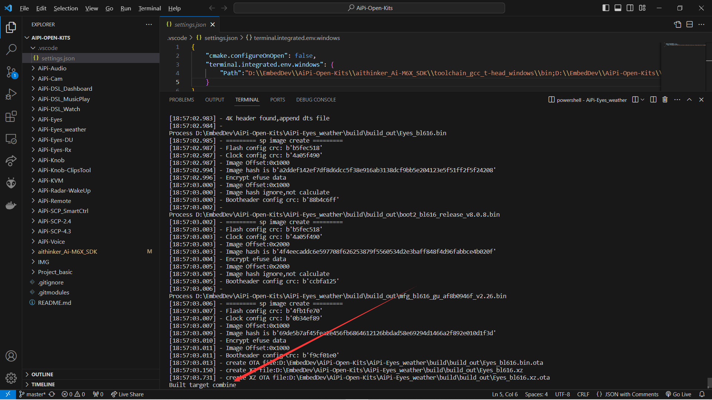Open README.md file
This screenshot has height=400, width=712.
pyautogui.click(x=91, y=303)
